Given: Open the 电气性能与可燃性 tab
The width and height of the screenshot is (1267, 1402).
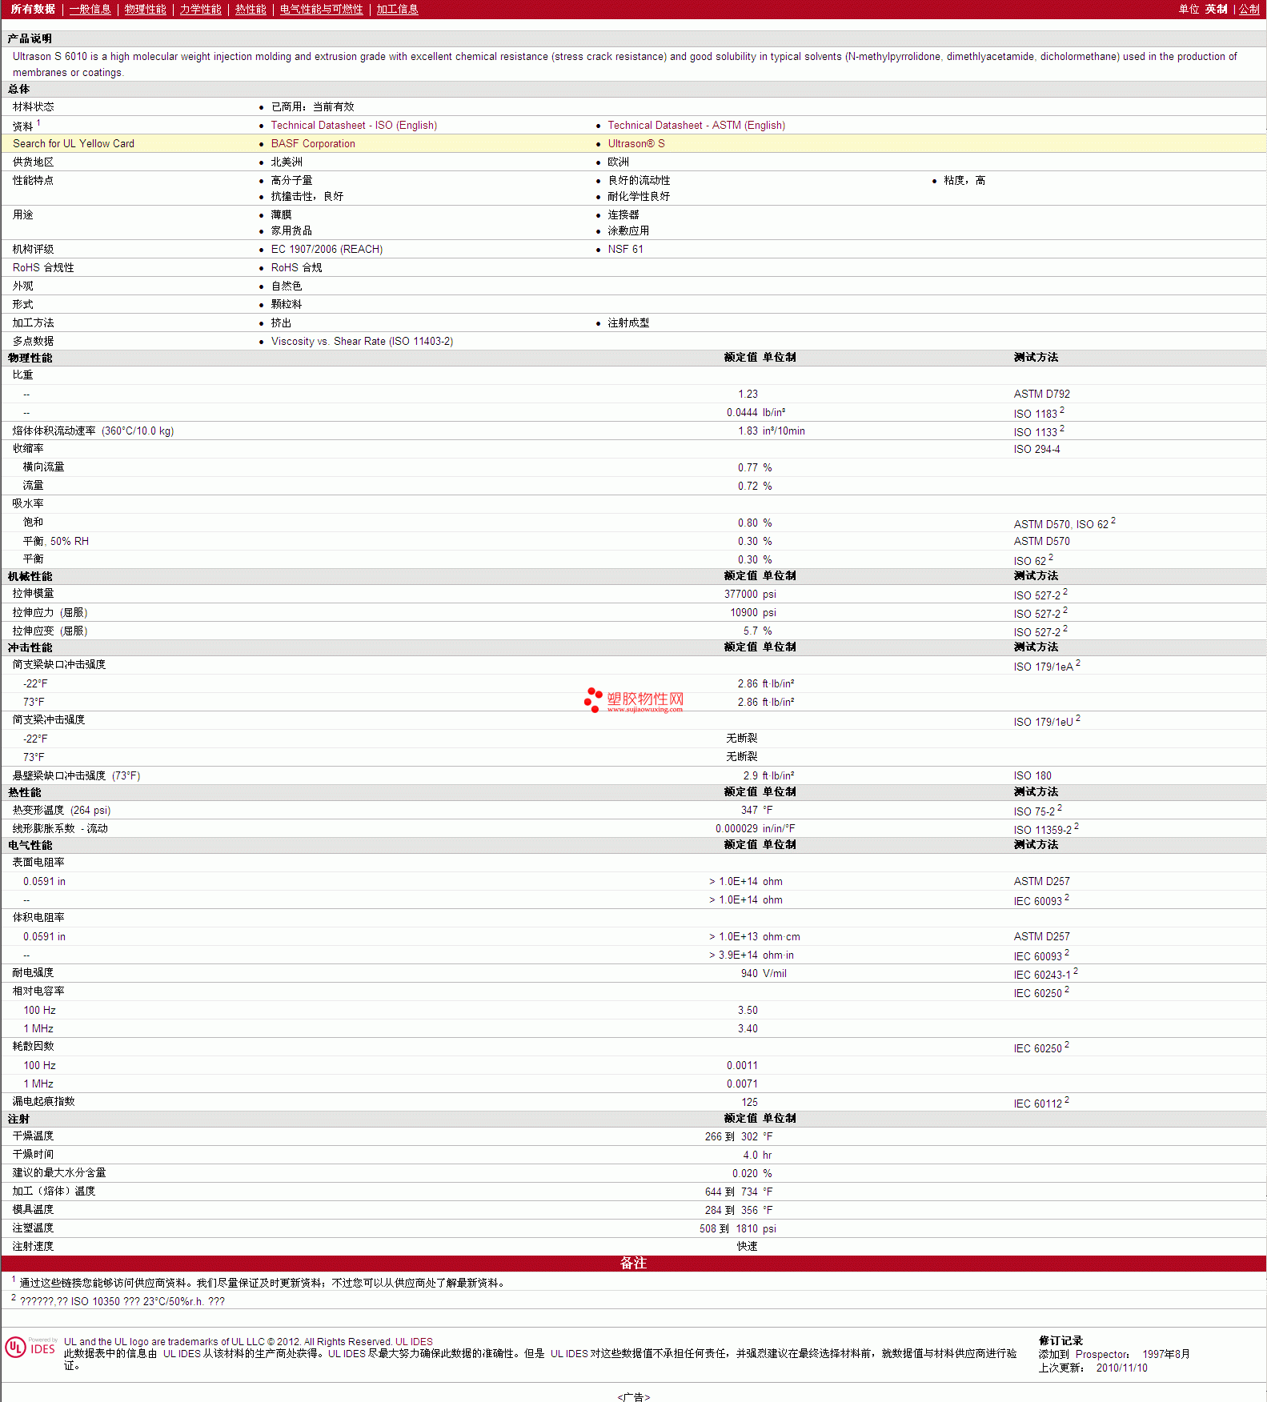Looking at the screenshot, I should click(x=322, y=10).
